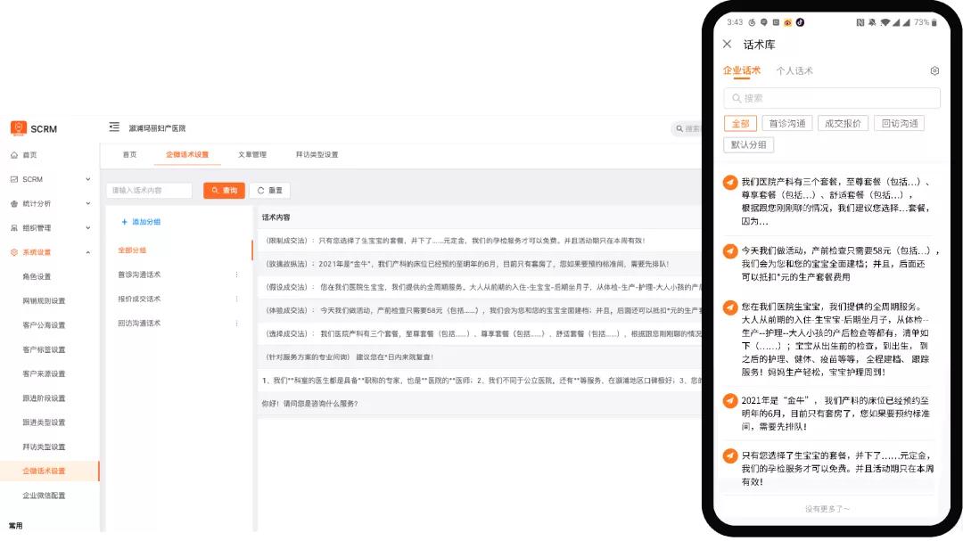This screenshot has height=541, width=963.
Task: Tap the Weibo notification icon in status bar
Action: 787,22
